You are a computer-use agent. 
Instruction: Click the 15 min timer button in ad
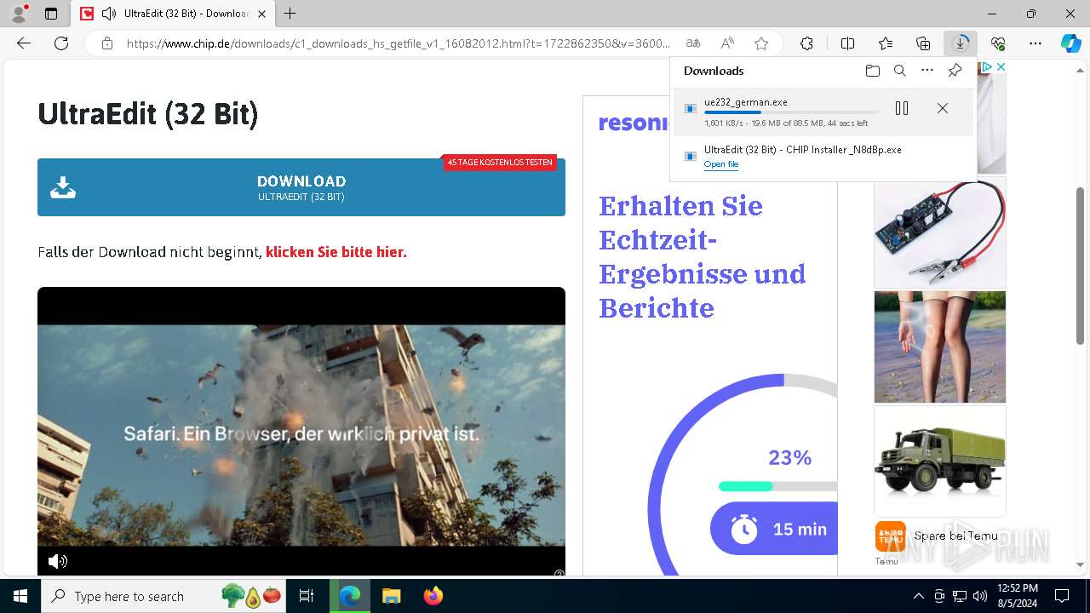[x=773, y=529]
